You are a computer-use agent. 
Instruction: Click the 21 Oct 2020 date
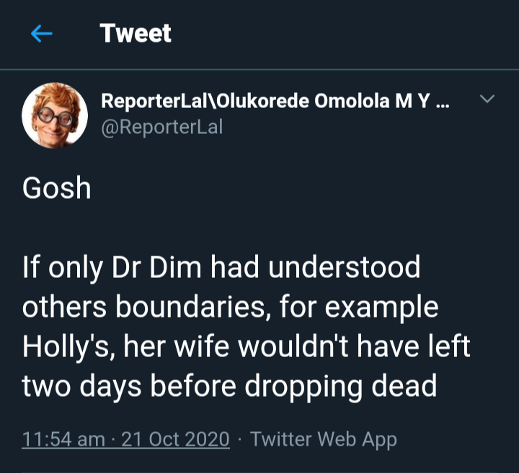(x=175, y=439)
